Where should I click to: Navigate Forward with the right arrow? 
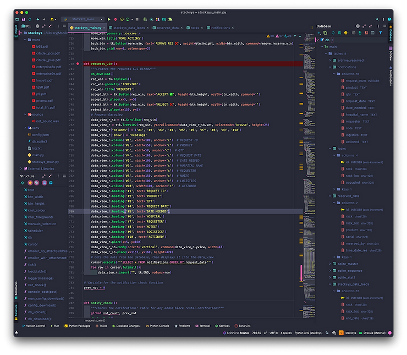pos(44,19)
